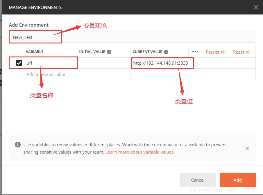Open the three-dots column options menu
Screen dimensions: 263x195
coord(195,52)
